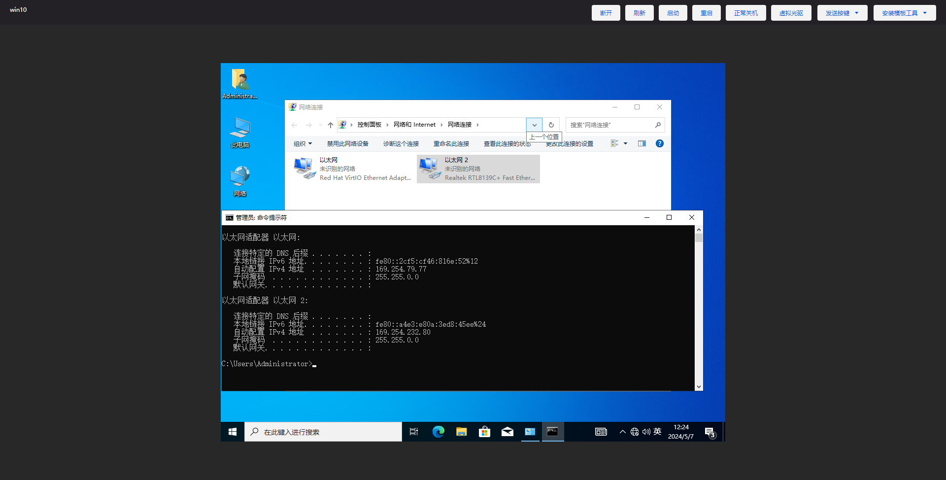
Task: Click 禁用此网络设备 in the toolbar
Action: [347, 144]
